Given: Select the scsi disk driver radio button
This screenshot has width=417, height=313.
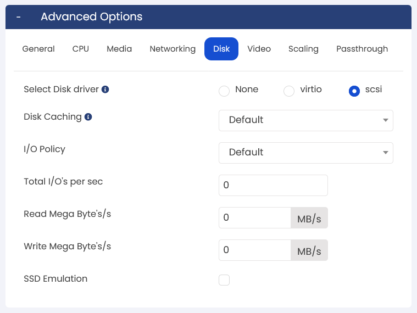Looking at the screenshot, I should (354, 91).
